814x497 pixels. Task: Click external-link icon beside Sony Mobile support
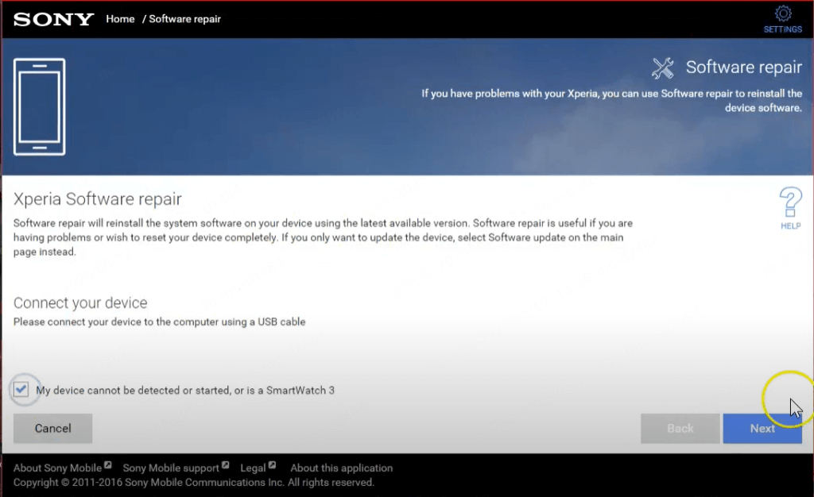(225, 465)
